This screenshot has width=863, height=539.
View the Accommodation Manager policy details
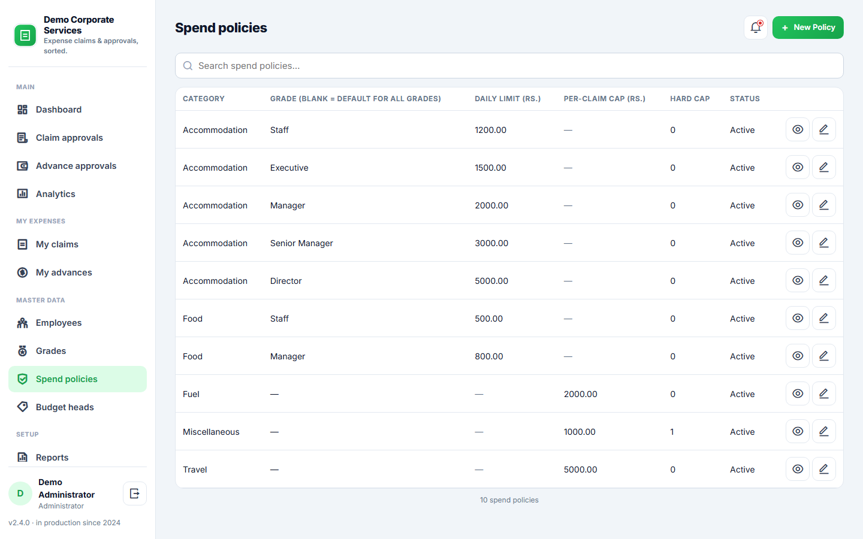(798, 205)
